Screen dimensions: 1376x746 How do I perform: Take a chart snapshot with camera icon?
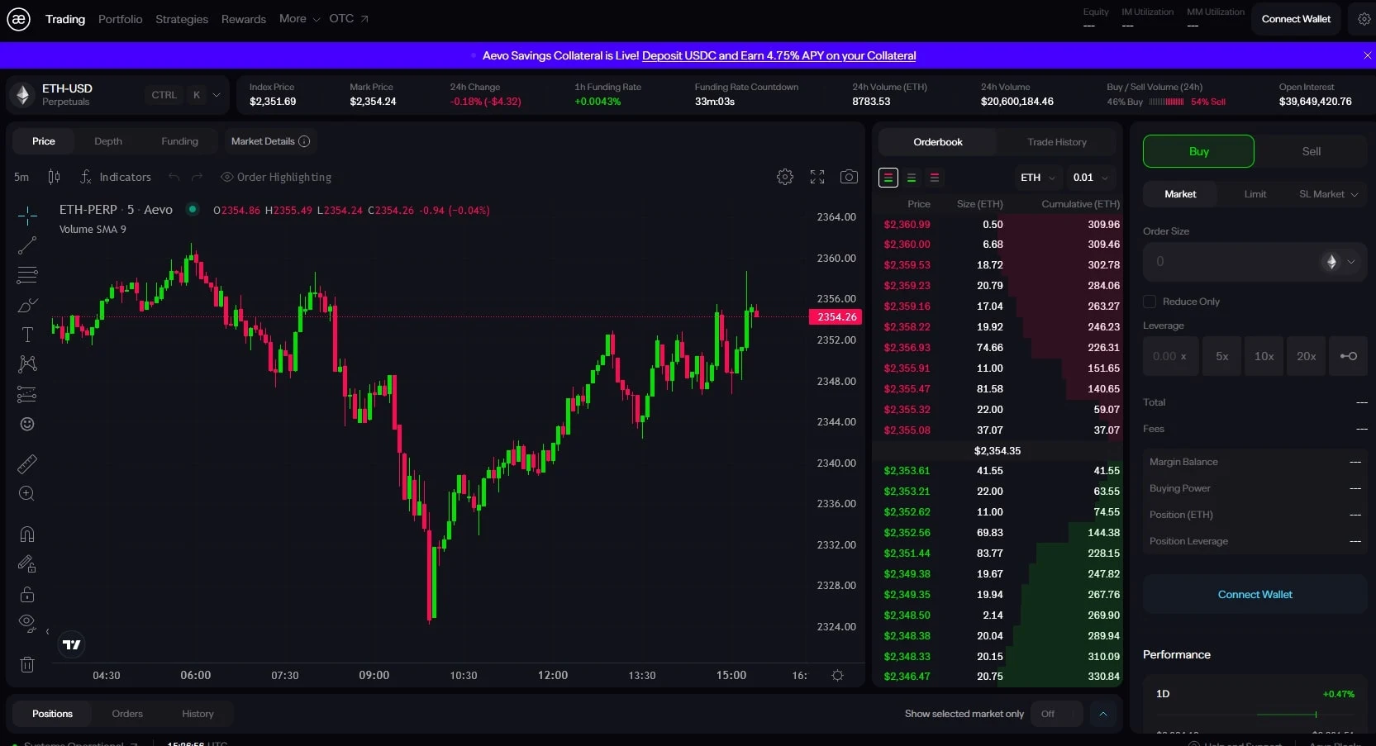click(x=849, y=177)
